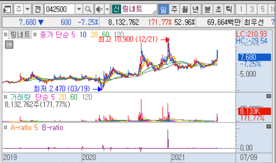Click the interval 5 button
The image size is (276, 163).
click(262, 9)
